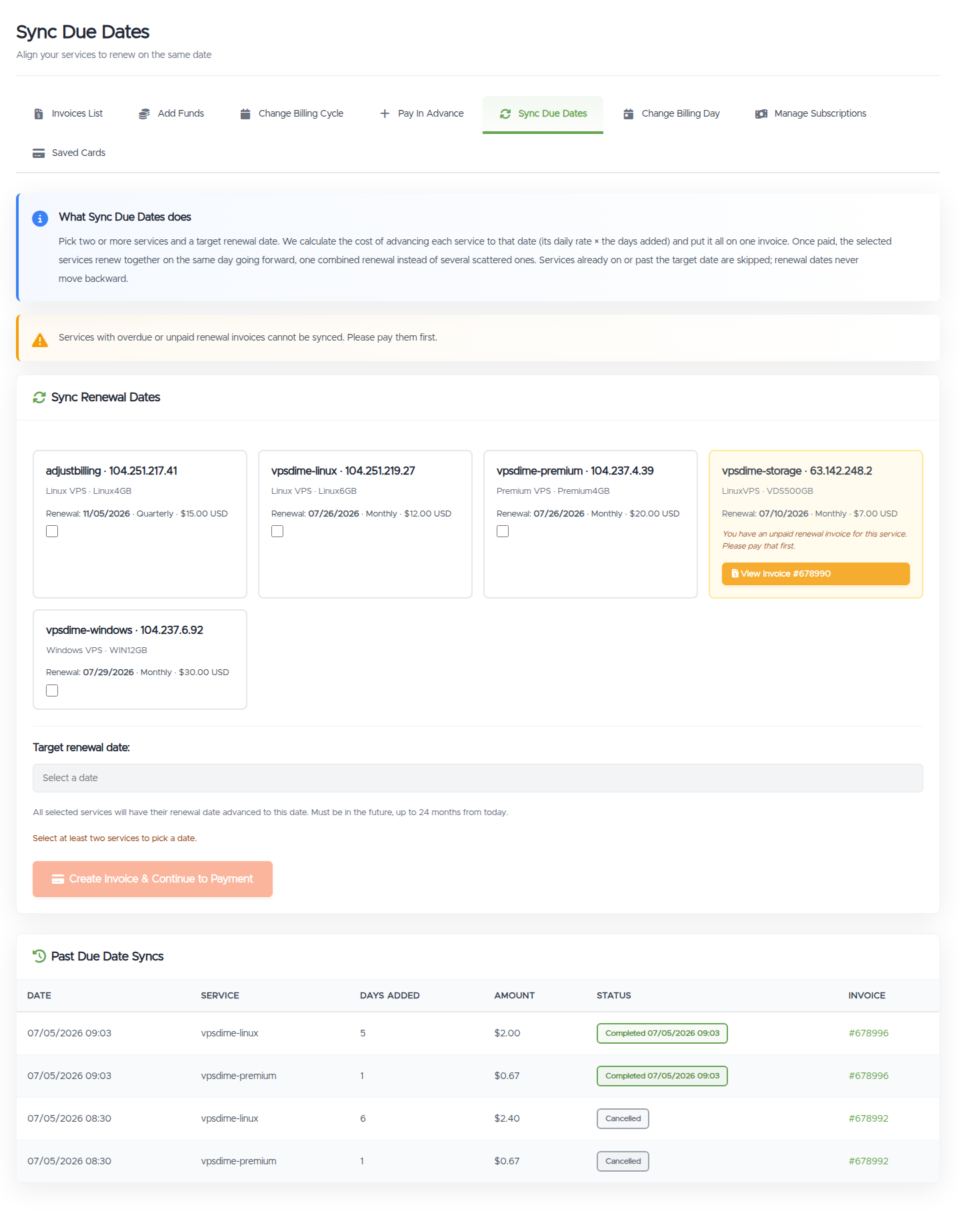Select the vpsdime-premium service checkbox
Viewport: 960px width, 1229px height.
point(503,531)
